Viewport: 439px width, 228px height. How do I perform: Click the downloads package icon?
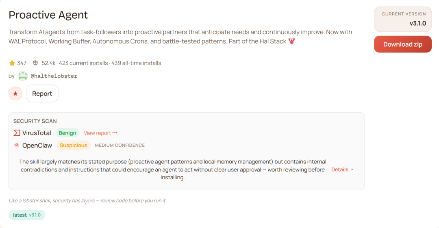click(35, 63)
